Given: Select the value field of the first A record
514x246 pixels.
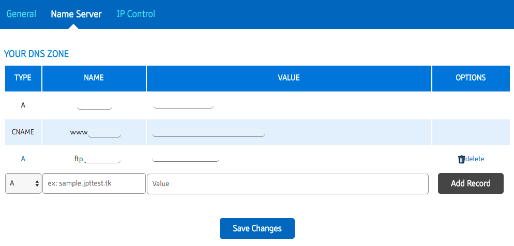Looking at the screenshot, I should coord(184,105).
